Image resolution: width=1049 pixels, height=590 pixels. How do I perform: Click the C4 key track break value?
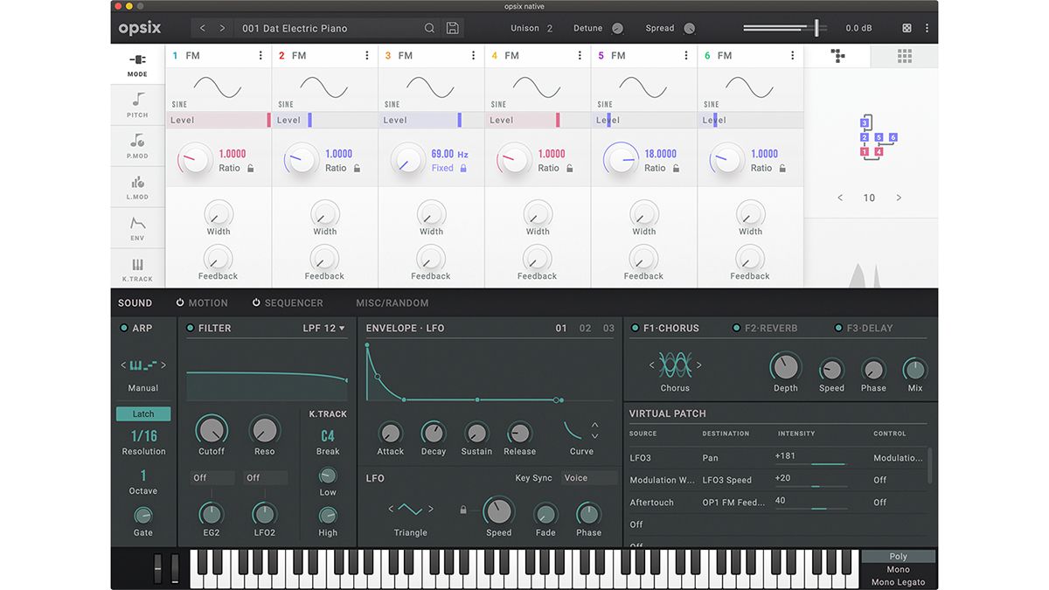[x=328, y=435]
